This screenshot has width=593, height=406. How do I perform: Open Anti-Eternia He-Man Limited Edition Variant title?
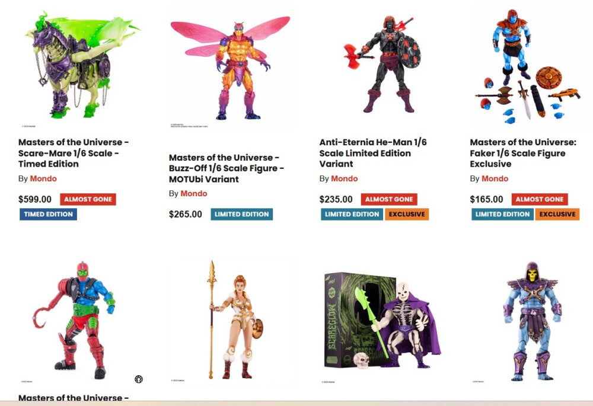click(x=373, y=153)
